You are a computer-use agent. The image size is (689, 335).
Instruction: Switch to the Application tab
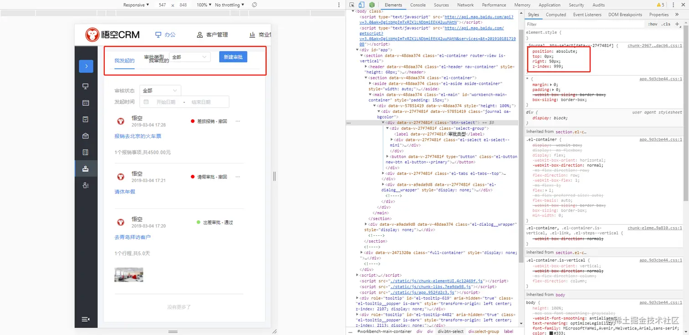(x=550, y=5)
